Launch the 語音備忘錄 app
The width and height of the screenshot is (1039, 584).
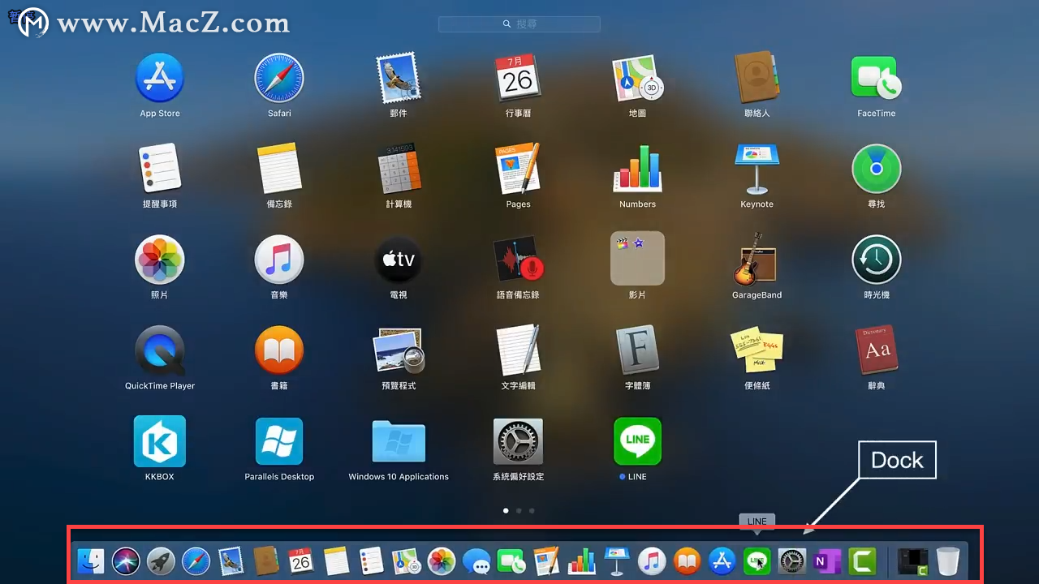(x=518, y=260)
